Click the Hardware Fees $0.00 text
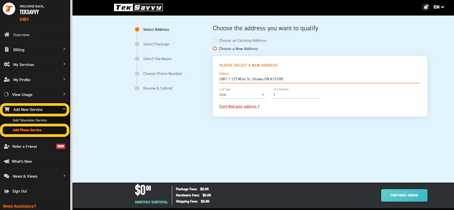This screenshot has height=210, width=454. coord(193,195)
